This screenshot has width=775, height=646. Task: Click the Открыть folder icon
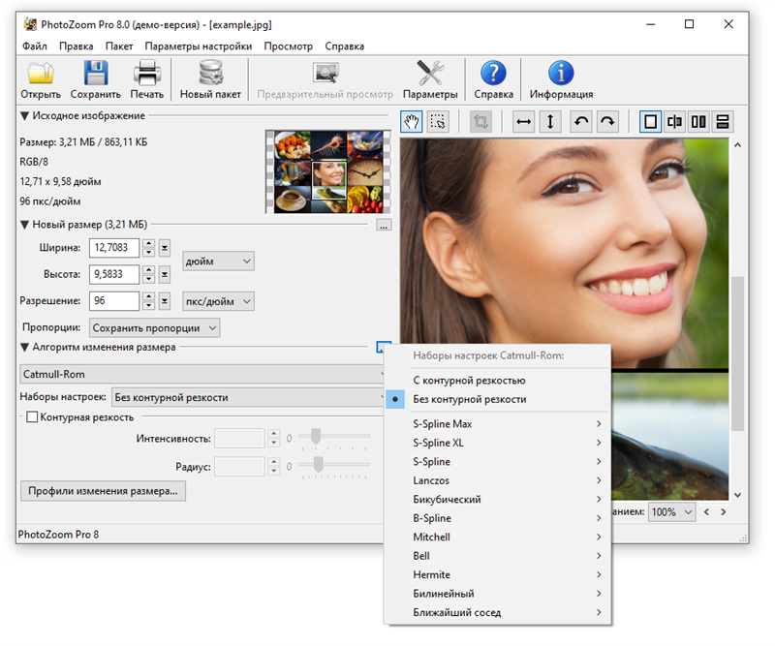click(x=41, y=74)
